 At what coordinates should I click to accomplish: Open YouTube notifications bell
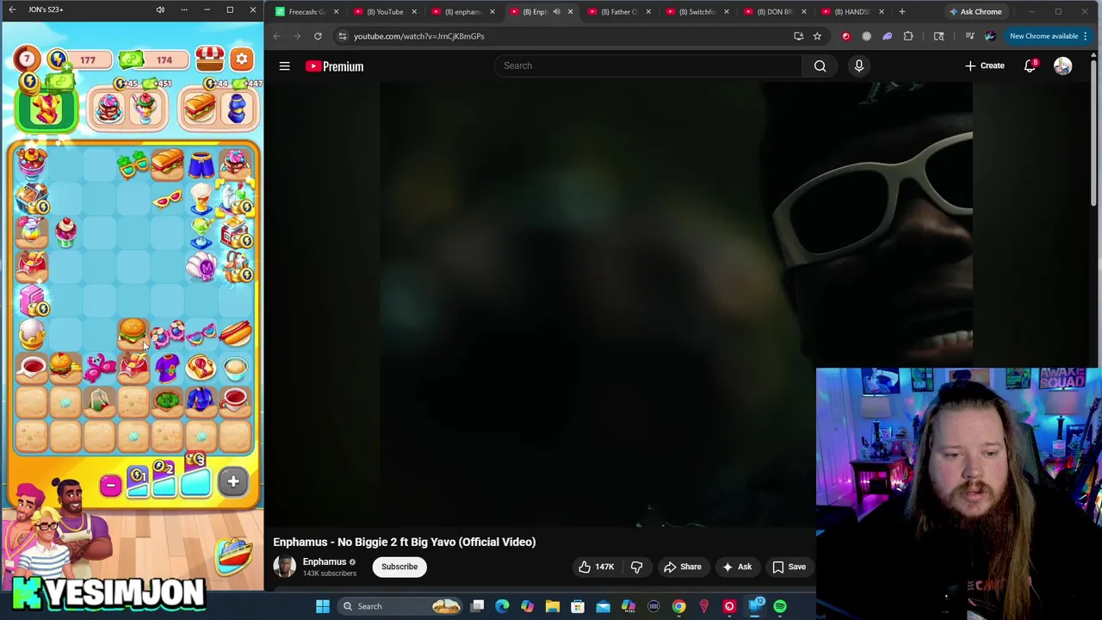click(1030, 66)
